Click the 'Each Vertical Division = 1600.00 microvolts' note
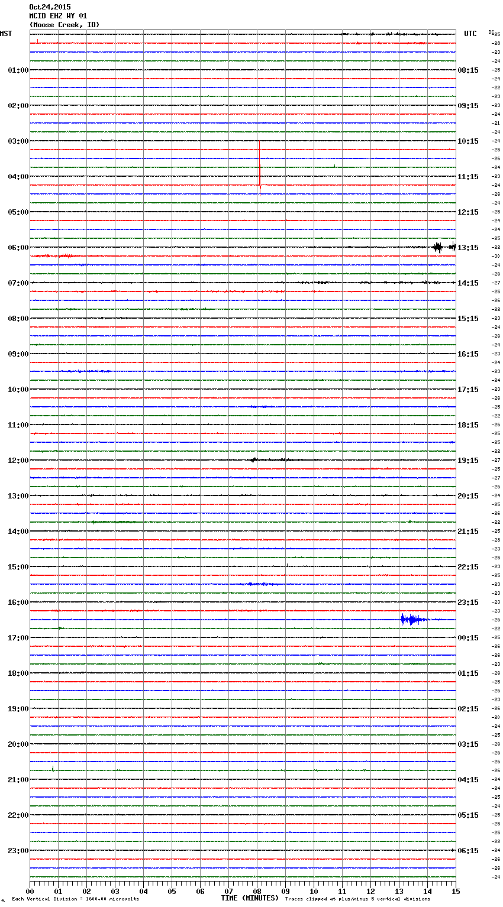Viewport: 503px width, 907px height. (x=76, y=899)
